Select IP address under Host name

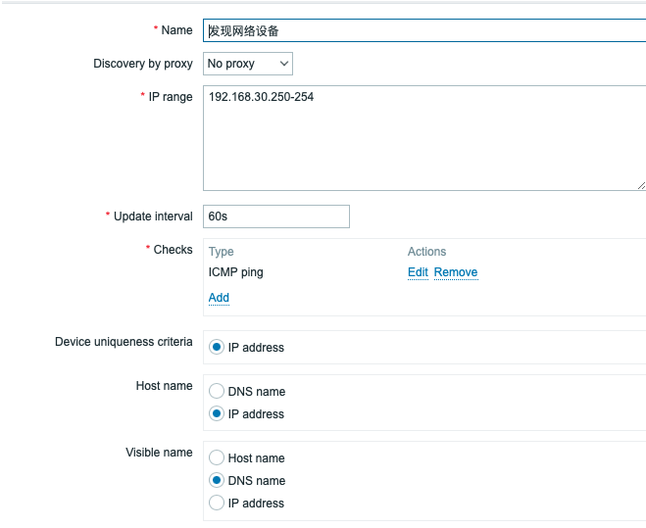click(x=217, y=414)
